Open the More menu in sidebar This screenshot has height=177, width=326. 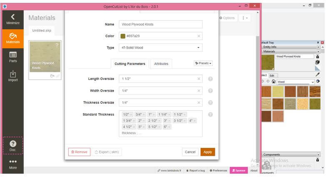click(x=13, y=165)
